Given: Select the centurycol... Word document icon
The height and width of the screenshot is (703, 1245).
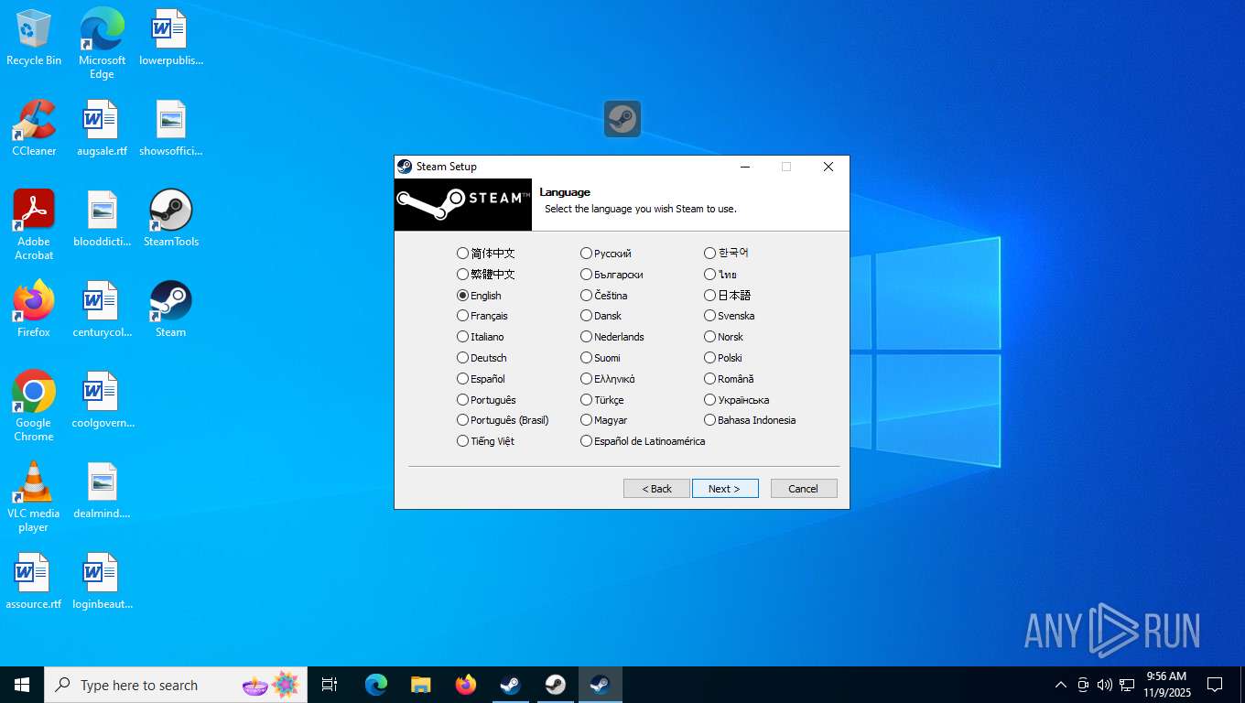Looking at the screenshot, I should point(102,309).
